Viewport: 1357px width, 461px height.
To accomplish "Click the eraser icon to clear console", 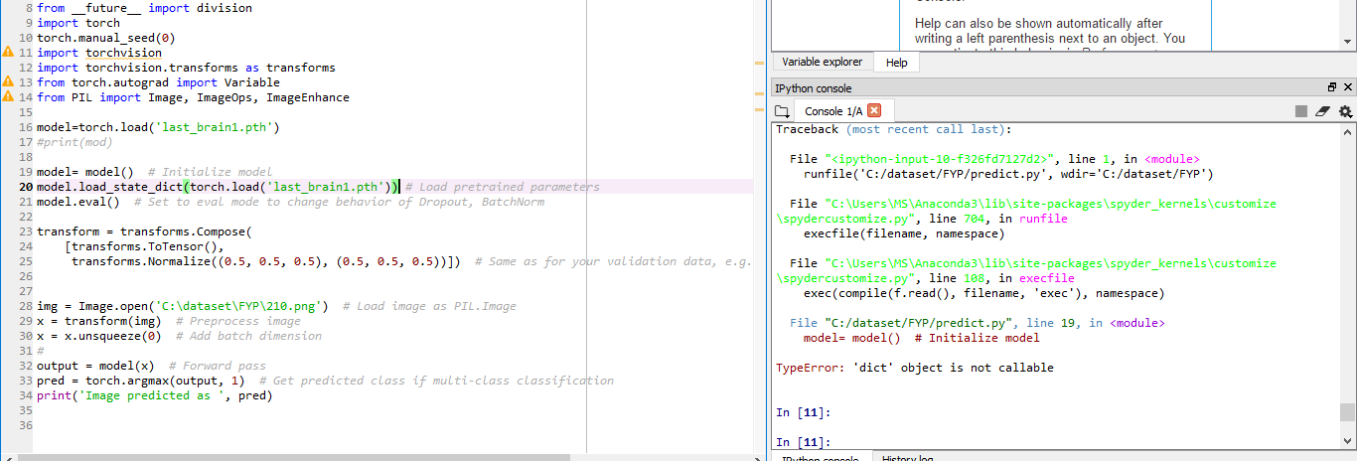I will 1323,111.
